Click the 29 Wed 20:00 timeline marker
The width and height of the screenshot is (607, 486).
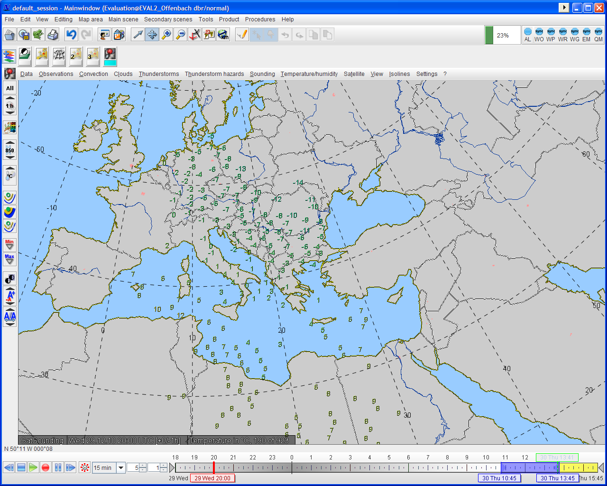point(212,478)
